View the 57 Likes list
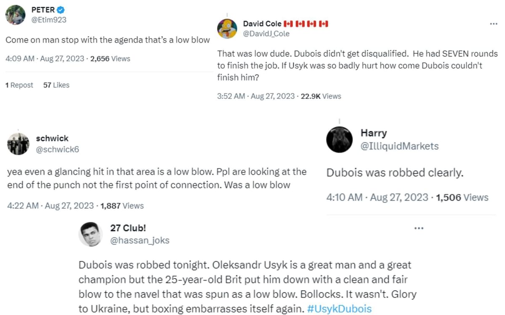Screen dimensions: 505x315 pos(56,85)
